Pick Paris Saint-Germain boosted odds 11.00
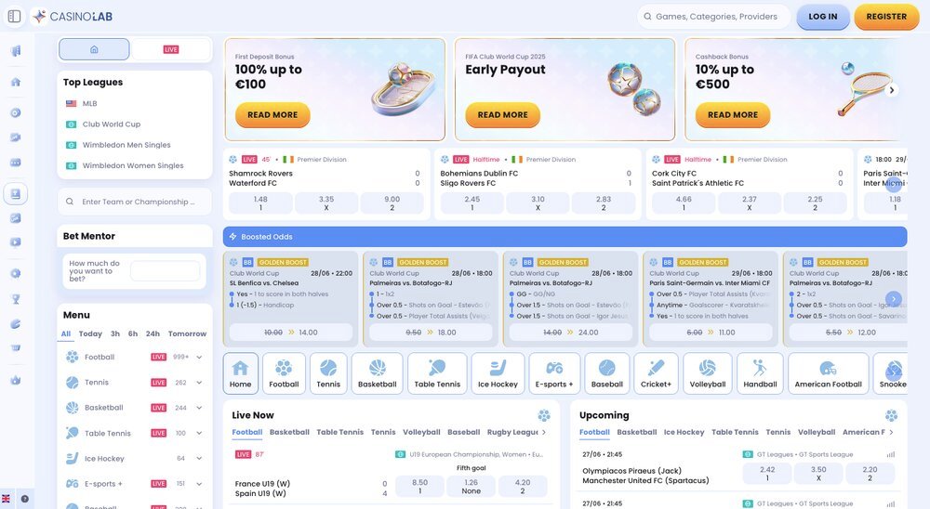This screenshot has height=509, width=930. point(711,333)
